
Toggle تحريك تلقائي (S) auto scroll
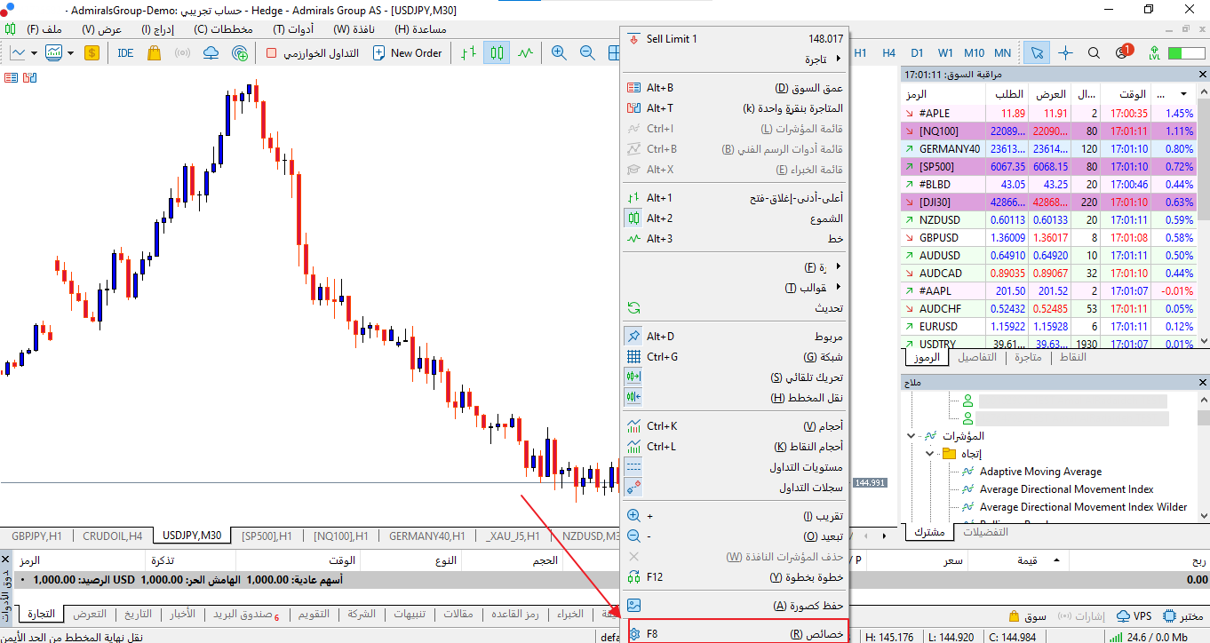(x=736, y=377)
